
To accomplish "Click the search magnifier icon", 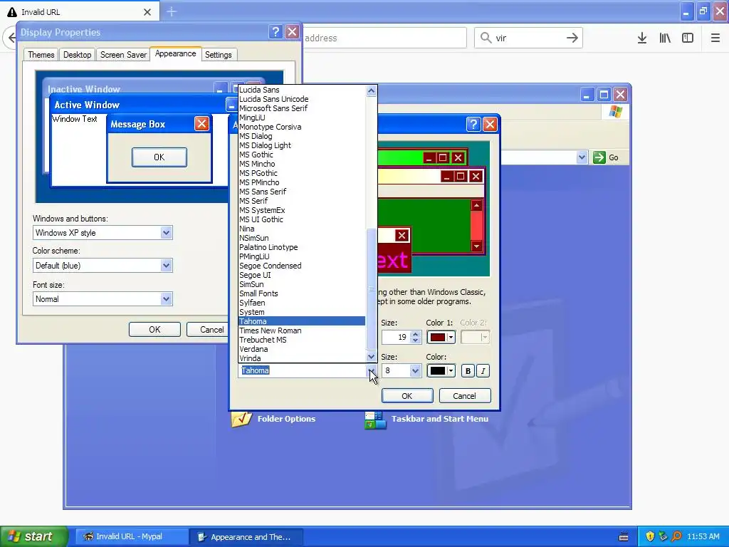I will pos(486,38).
